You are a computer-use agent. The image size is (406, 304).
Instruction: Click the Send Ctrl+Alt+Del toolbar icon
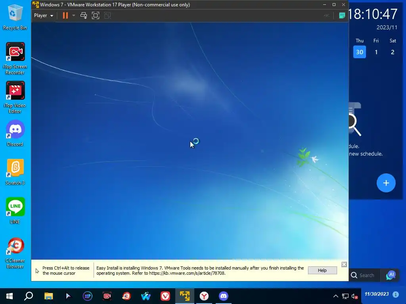point(84,15)
